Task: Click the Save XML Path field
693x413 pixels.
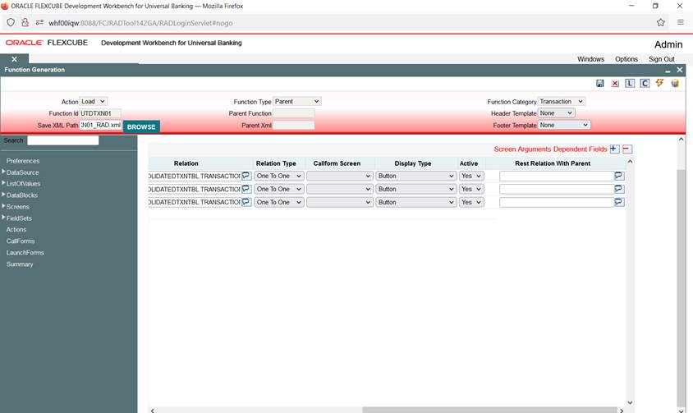Action: click(100, 125)
